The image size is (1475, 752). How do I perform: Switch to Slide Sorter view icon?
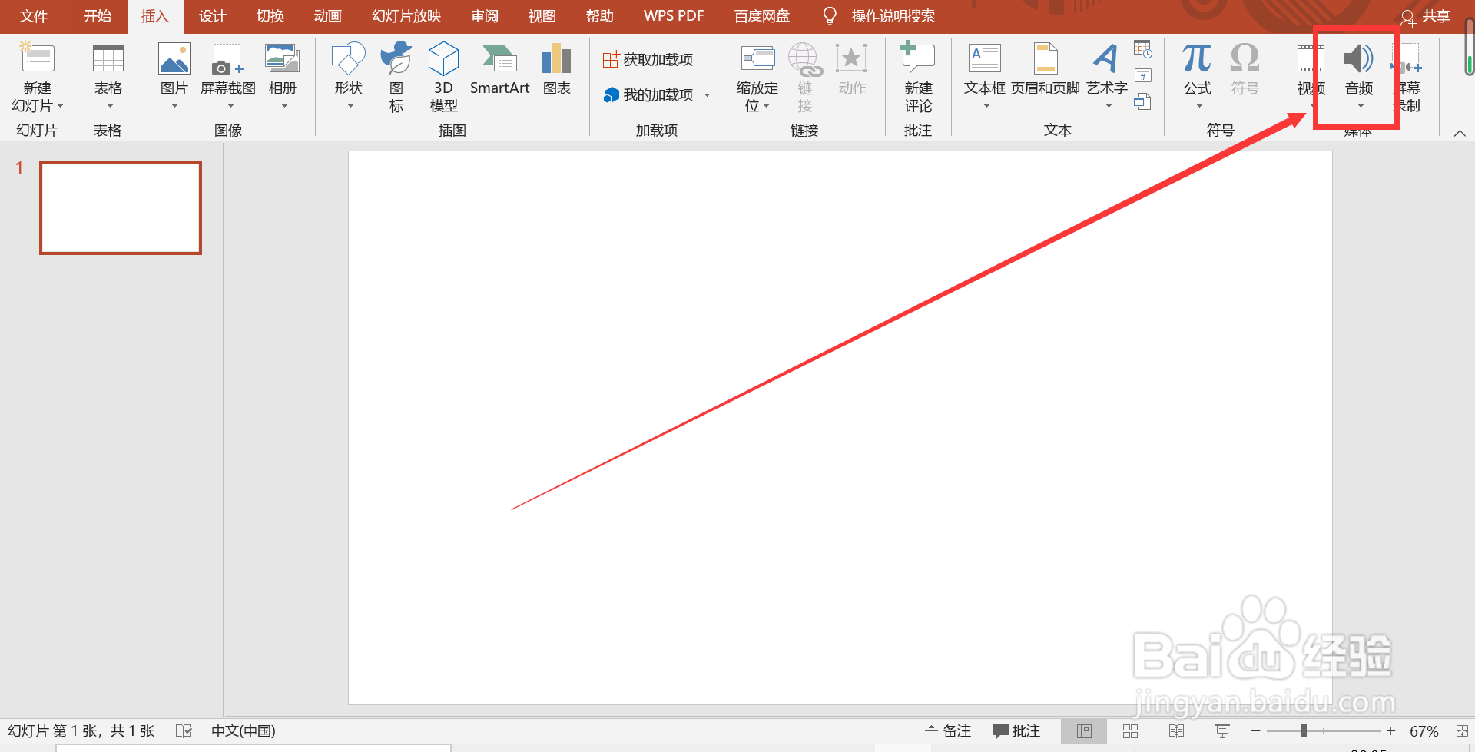point(1130,731)
